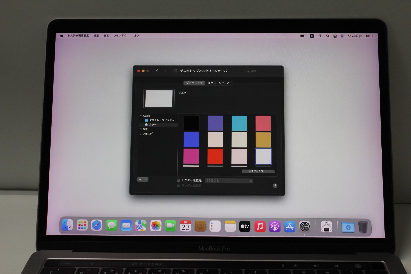Open Messages app in Dock
Image resolution: width=411 pixels, height=274 pixels.
[111, 226]
